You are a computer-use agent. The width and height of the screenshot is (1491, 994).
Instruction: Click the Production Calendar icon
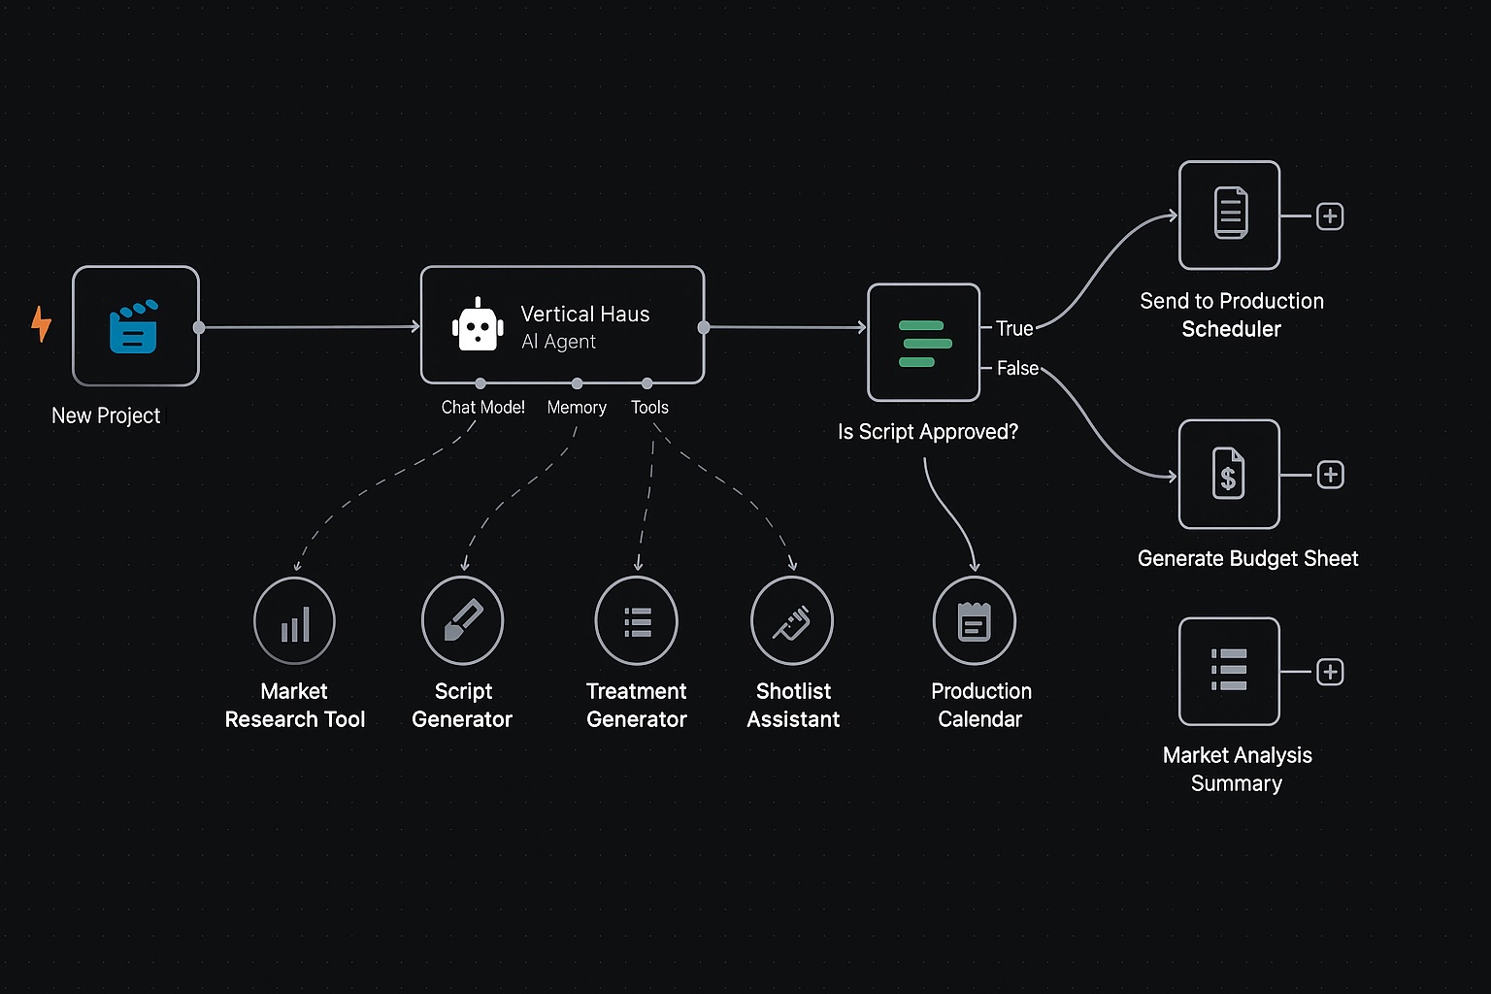coord(975,620)
